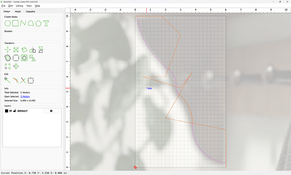The width and height of the screenshot is (291, 175).
Task: Open the Offset Vectors tool
Action: click(x=8, y=57)
